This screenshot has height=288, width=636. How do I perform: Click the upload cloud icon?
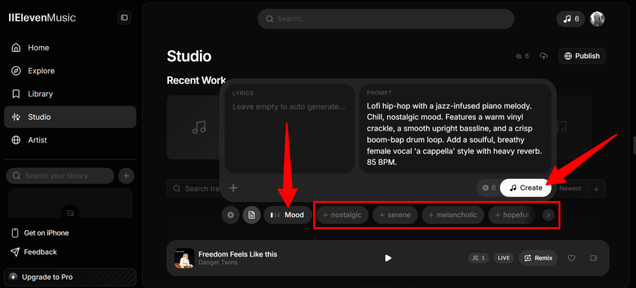[x=543, y=56]
